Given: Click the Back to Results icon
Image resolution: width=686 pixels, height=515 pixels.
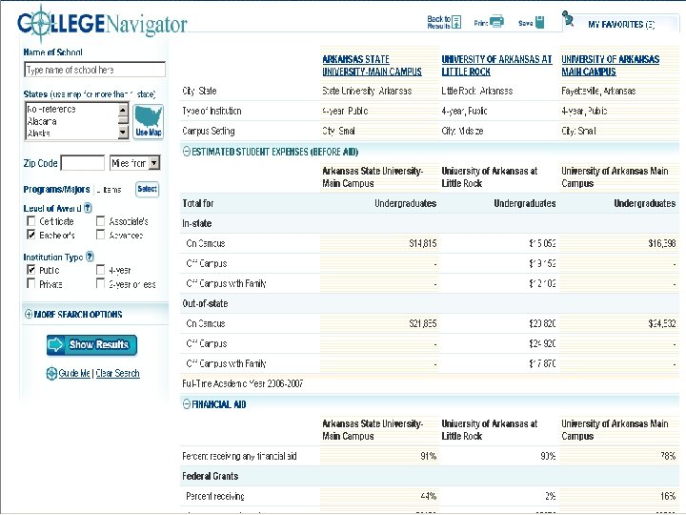Looking at the screenshot, I should click(x=456, y=22).
